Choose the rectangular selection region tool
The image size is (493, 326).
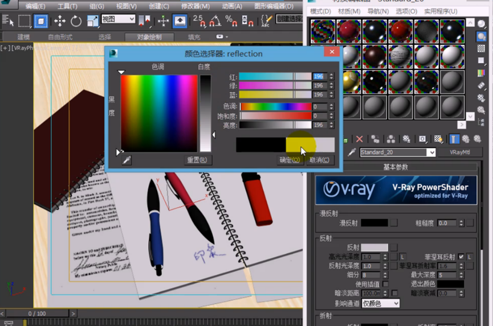24,21
